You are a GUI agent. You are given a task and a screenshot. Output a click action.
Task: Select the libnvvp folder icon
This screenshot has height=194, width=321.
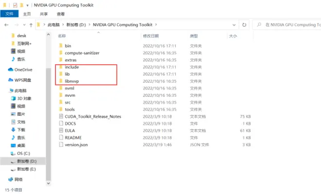tap(61, 81)
